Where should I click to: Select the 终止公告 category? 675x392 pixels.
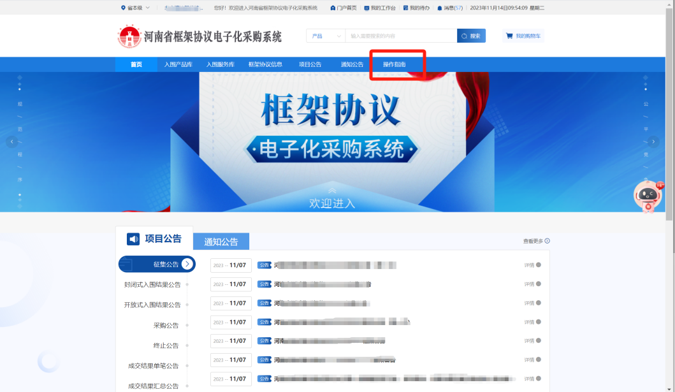[x=166, y=345]
